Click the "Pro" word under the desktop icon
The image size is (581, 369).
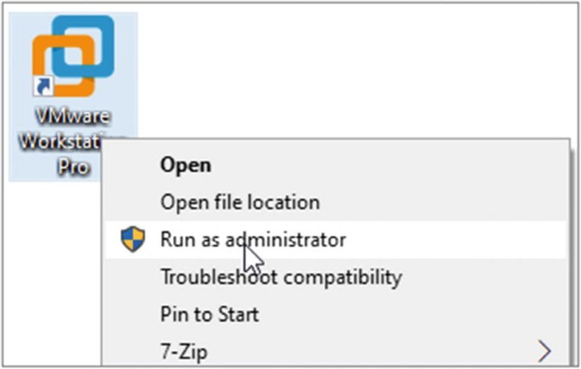pyautogui.click(x=74, y=167)
